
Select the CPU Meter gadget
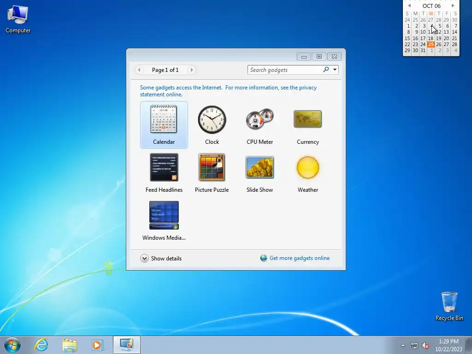coord(260,125)
